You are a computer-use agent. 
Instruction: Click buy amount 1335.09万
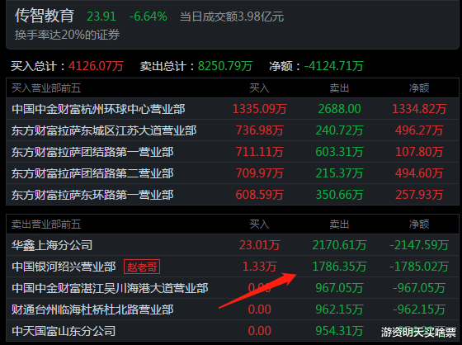click(x=260, y=109)
